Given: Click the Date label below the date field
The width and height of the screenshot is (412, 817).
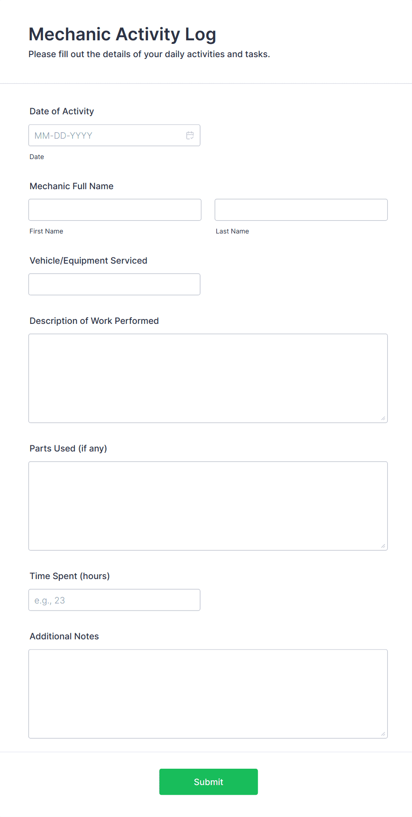Looking at the screenshot, I should coord(37,156).
